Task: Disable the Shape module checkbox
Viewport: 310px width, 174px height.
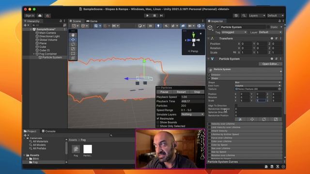Action: point(210,78)
